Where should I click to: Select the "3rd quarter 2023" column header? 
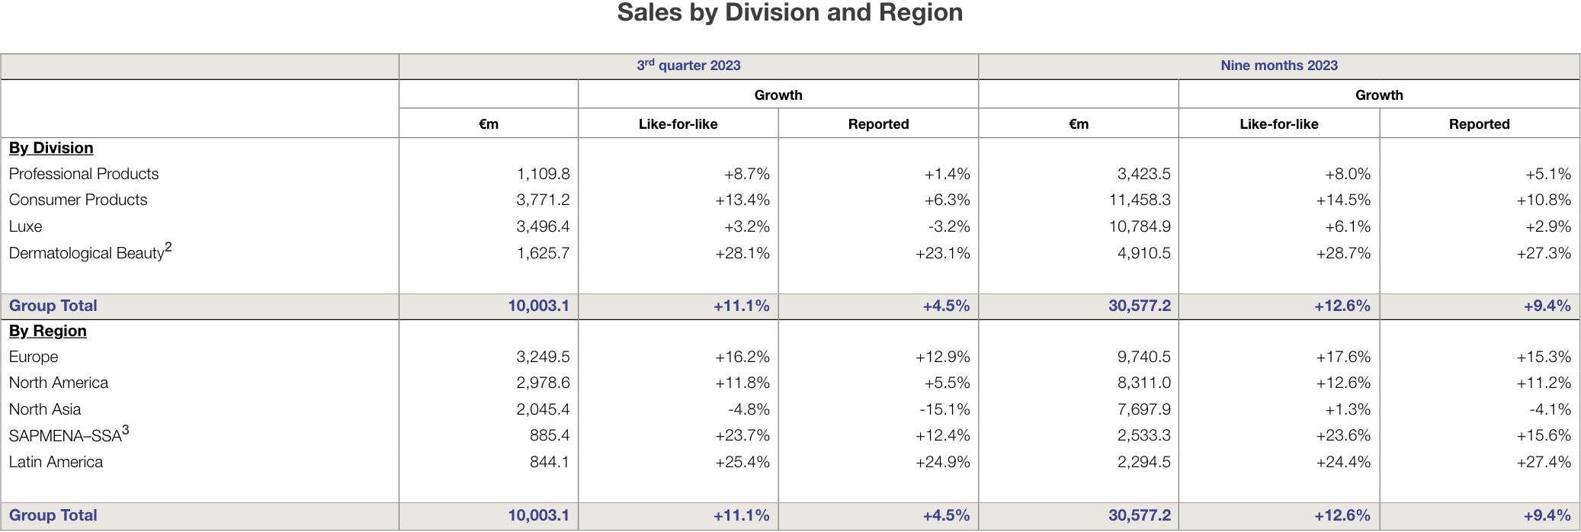point(688,66)
